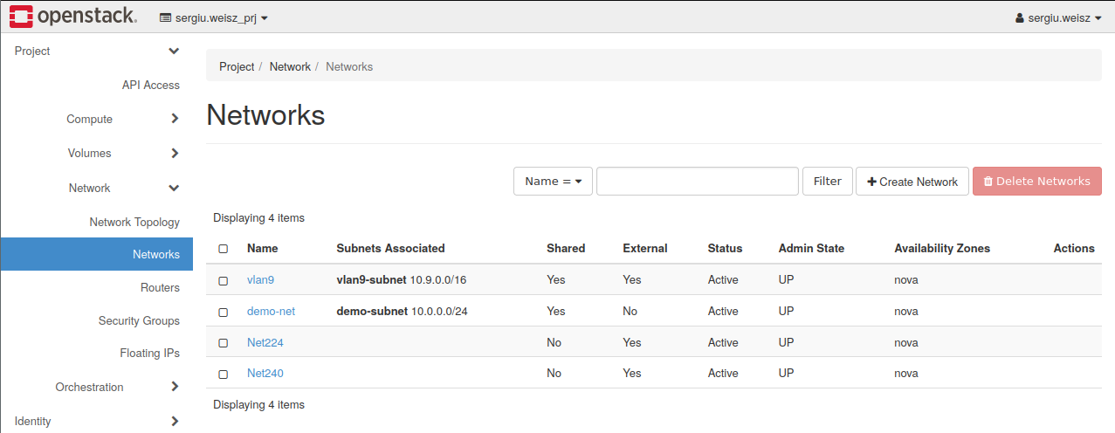Click the filter text input field
The width and height of the screenshot is (1115, 433).
tap(698, 182)
